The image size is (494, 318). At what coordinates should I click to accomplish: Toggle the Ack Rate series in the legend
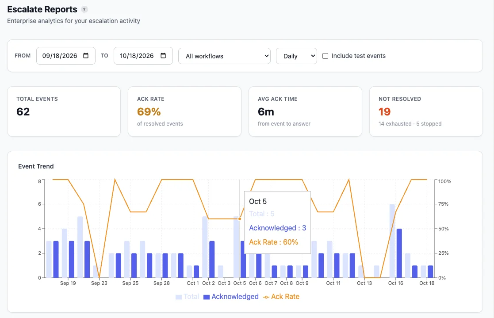[281, 297]
